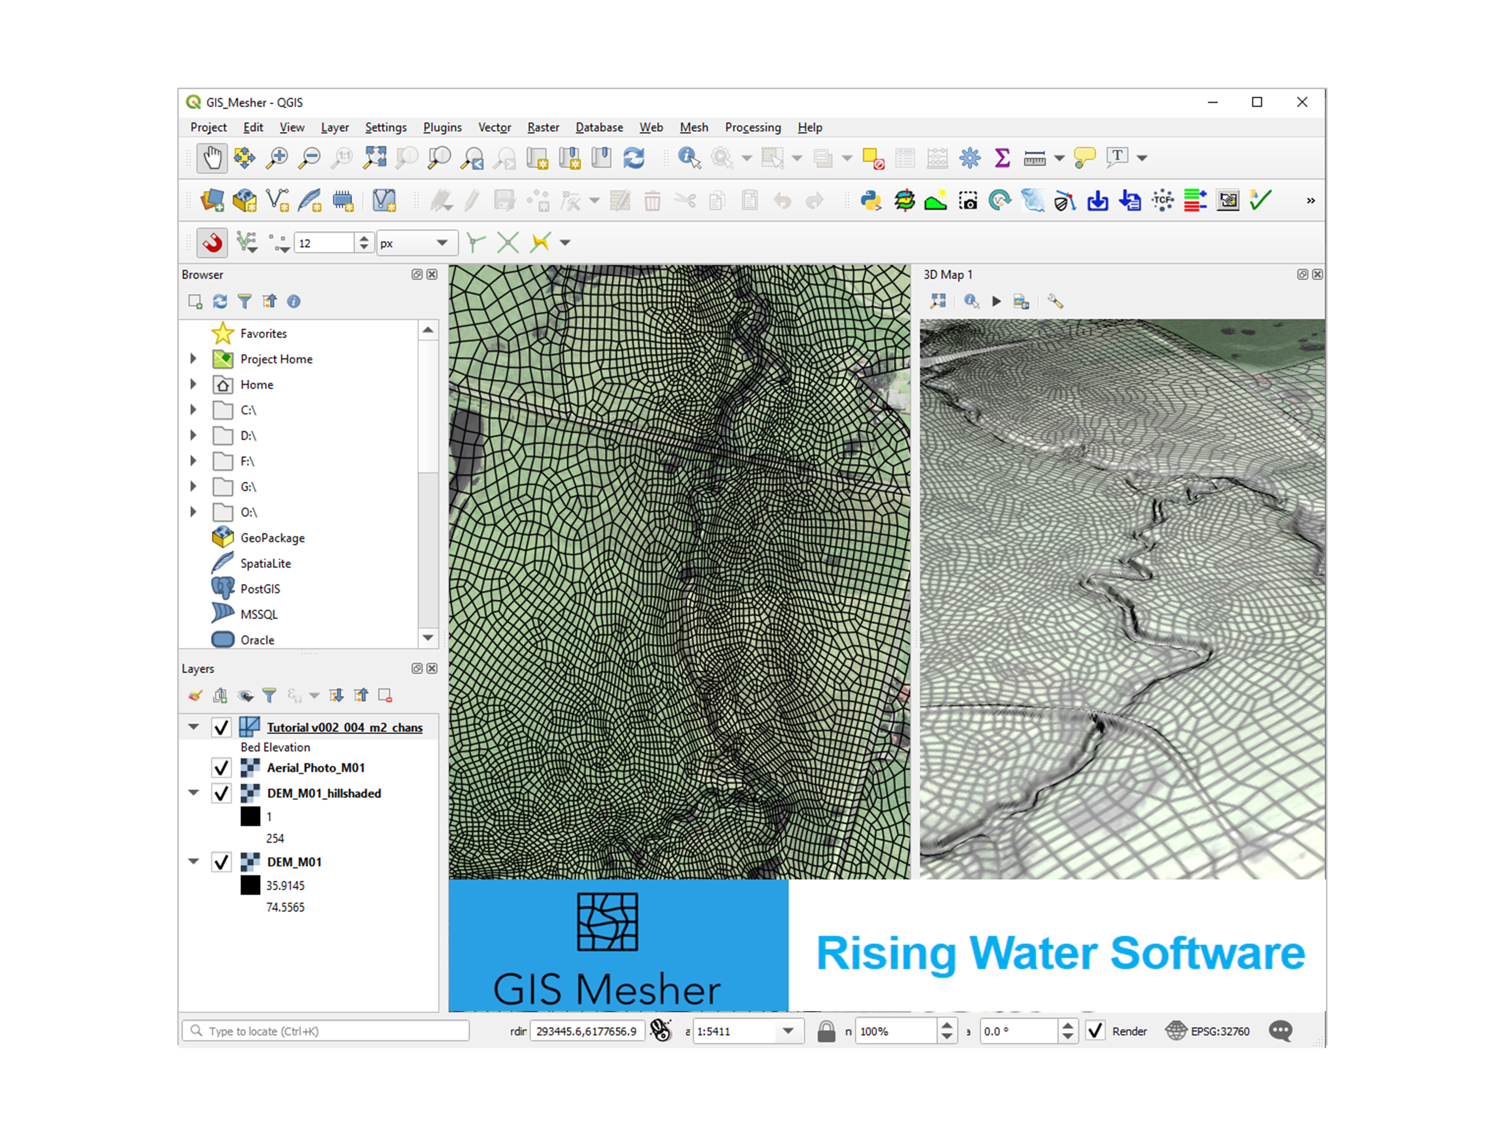The width and height of the screenshot is (1511, 1133).
Task: Select the Pan Map hand tool
Action: point(212,158)
